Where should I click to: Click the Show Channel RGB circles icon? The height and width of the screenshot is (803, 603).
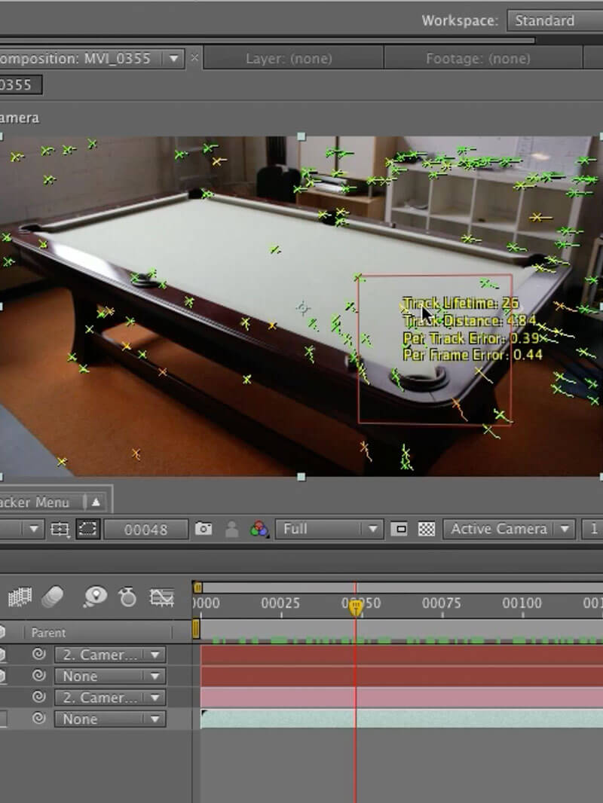click(259, 530)
